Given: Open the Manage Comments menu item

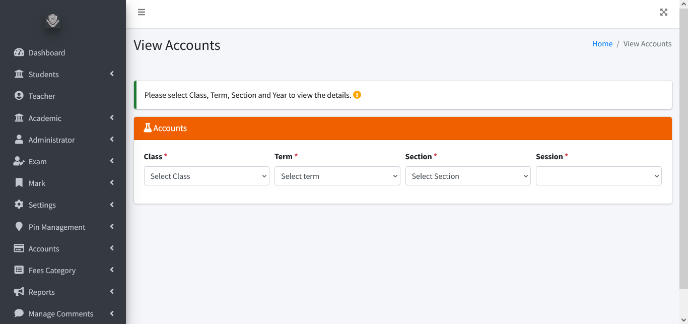Looking at the screenshot, I should click(63, 313).
